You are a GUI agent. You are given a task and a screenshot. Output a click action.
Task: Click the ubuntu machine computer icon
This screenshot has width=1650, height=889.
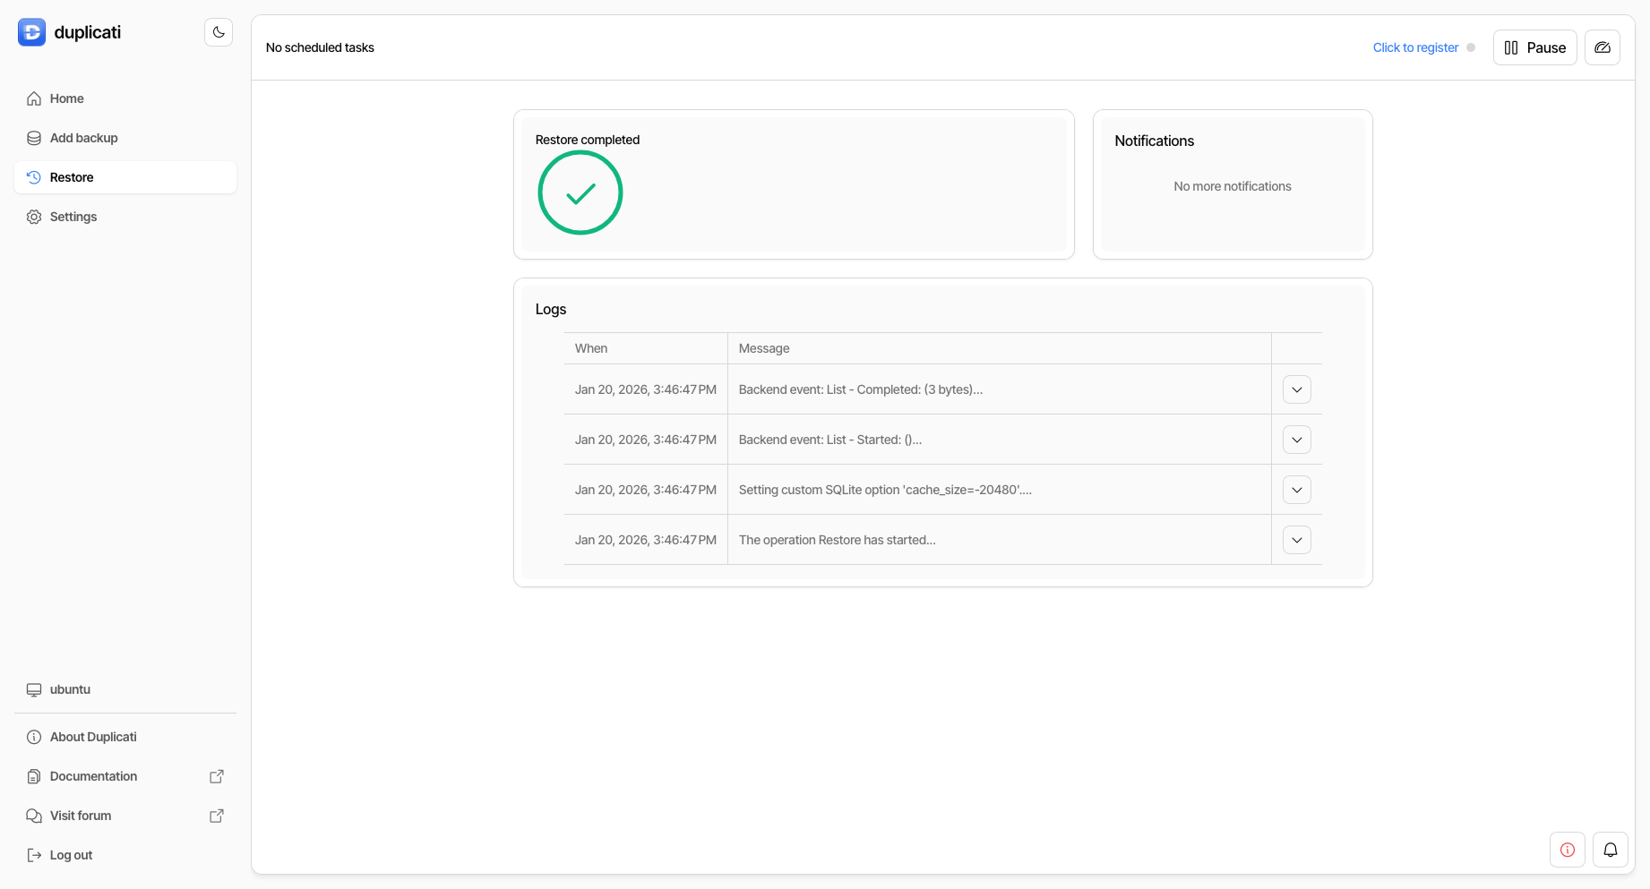tap(33, 689)
